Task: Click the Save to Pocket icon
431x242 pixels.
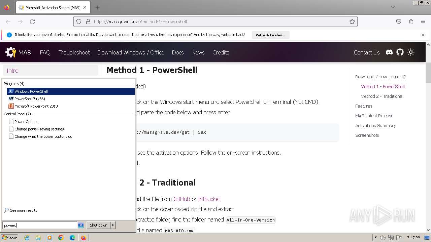Action: tap(399, 22)
